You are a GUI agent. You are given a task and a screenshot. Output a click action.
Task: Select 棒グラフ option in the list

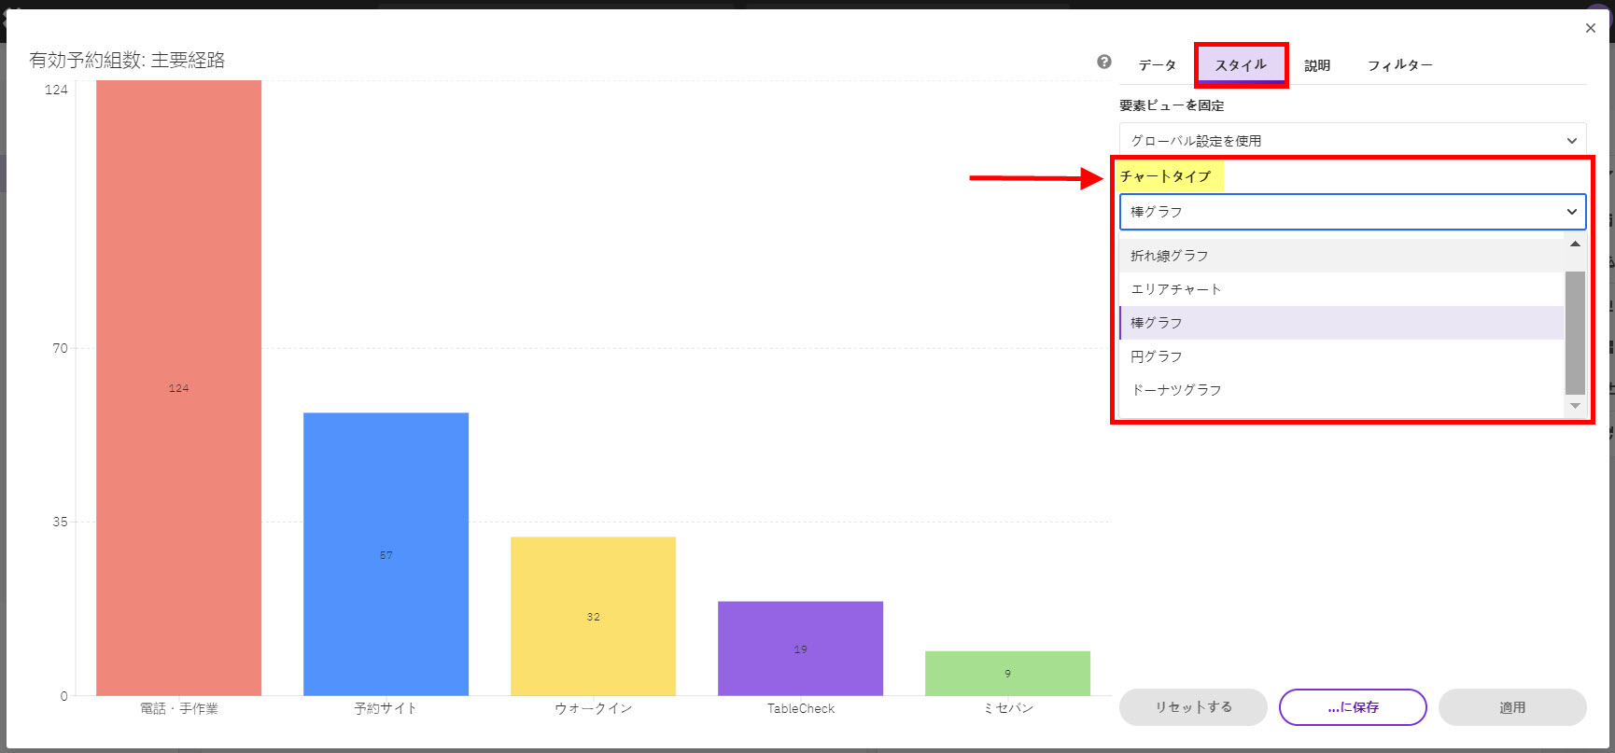pyautogui.click(x=1341, y=323)
